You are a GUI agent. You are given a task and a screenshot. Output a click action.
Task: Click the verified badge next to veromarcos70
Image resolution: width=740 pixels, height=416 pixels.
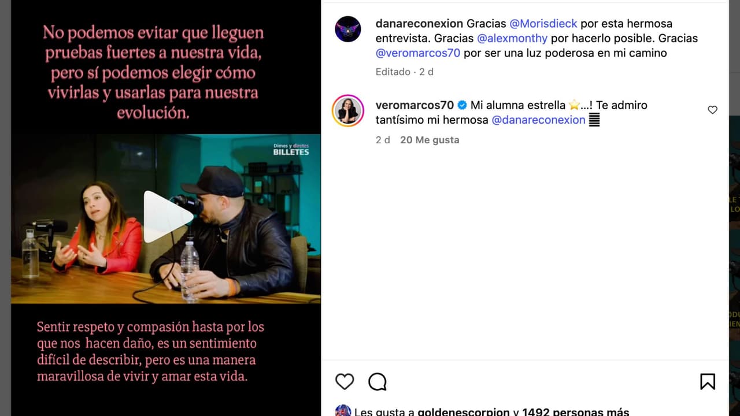[462, 105]
